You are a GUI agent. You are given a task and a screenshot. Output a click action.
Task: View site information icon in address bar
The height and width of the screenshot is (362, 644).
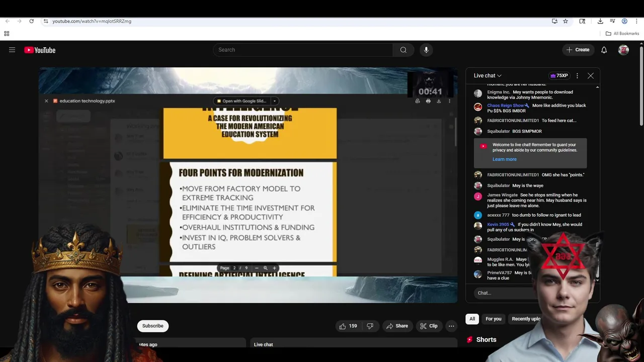click(x=46, y=21)
